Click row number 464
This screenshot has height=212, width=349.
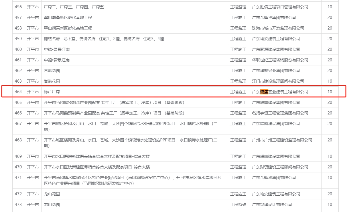pos(18,92)
